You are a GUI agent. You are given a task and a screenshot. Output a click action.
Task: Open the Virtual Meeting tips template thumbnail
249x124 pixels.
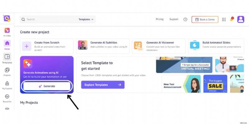(184, 65)
